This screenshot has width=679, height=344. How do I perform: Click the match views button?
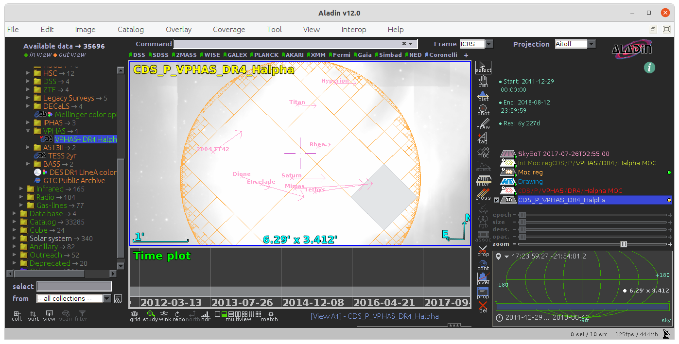point(269,316)
